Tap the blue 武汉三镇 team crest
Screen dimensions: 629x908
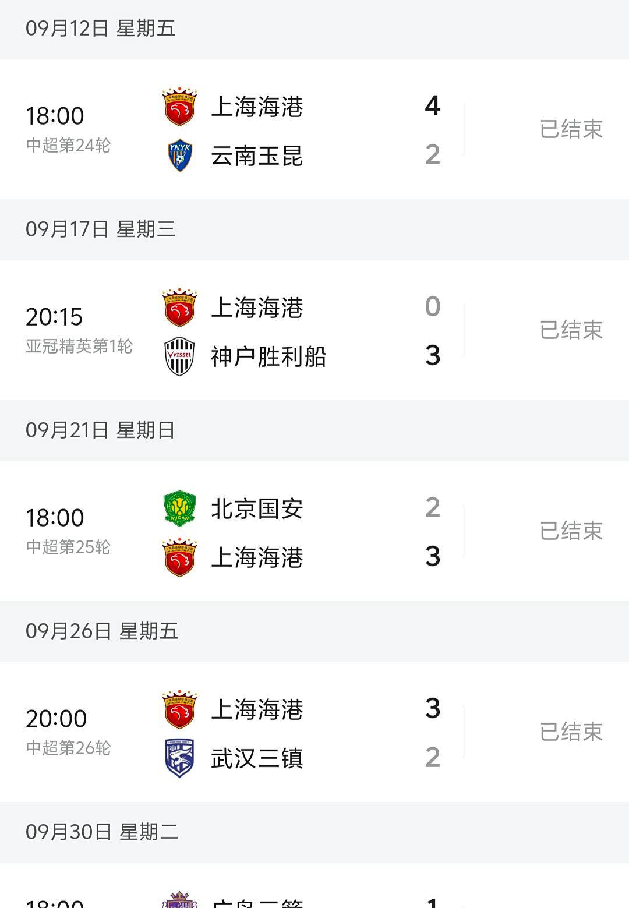pyautogui.click(x=179, y=758)
